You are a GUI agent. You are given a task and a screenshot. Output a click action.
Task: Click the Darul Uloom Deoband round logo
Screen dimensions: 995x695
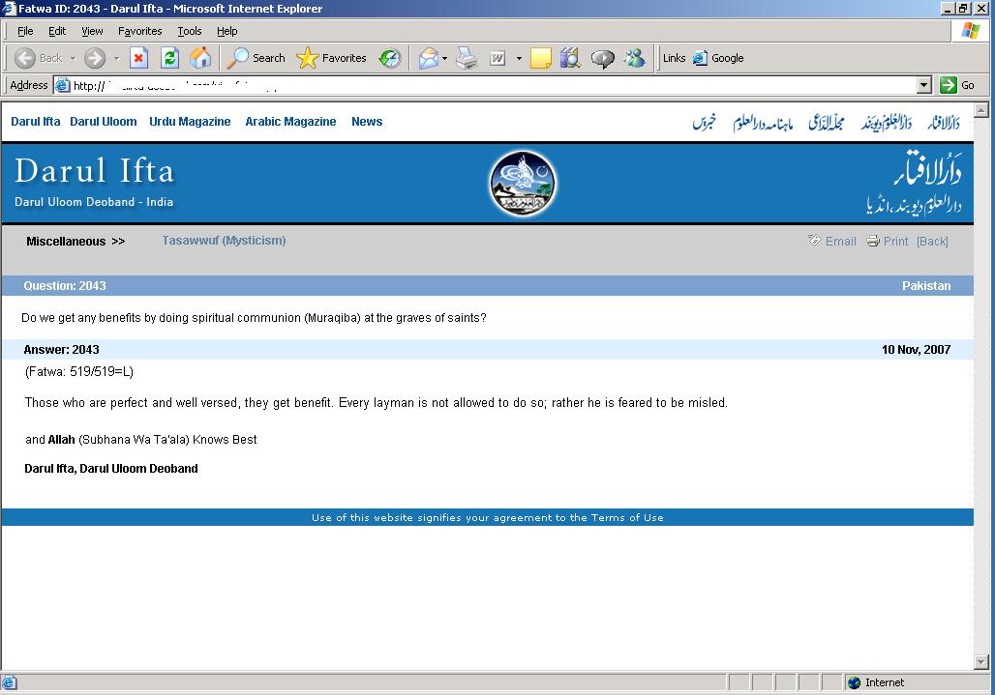point(523,184)
